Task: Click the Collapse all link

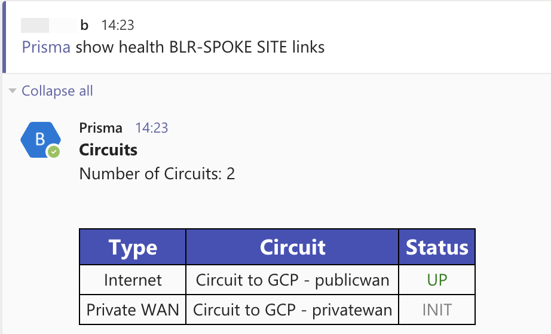Action: [x=57, y=91]
